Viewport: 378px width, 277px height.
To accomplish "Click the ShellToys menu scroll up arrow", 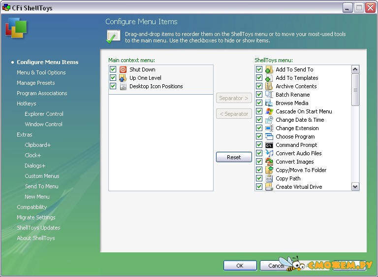I will coord(355,69).
